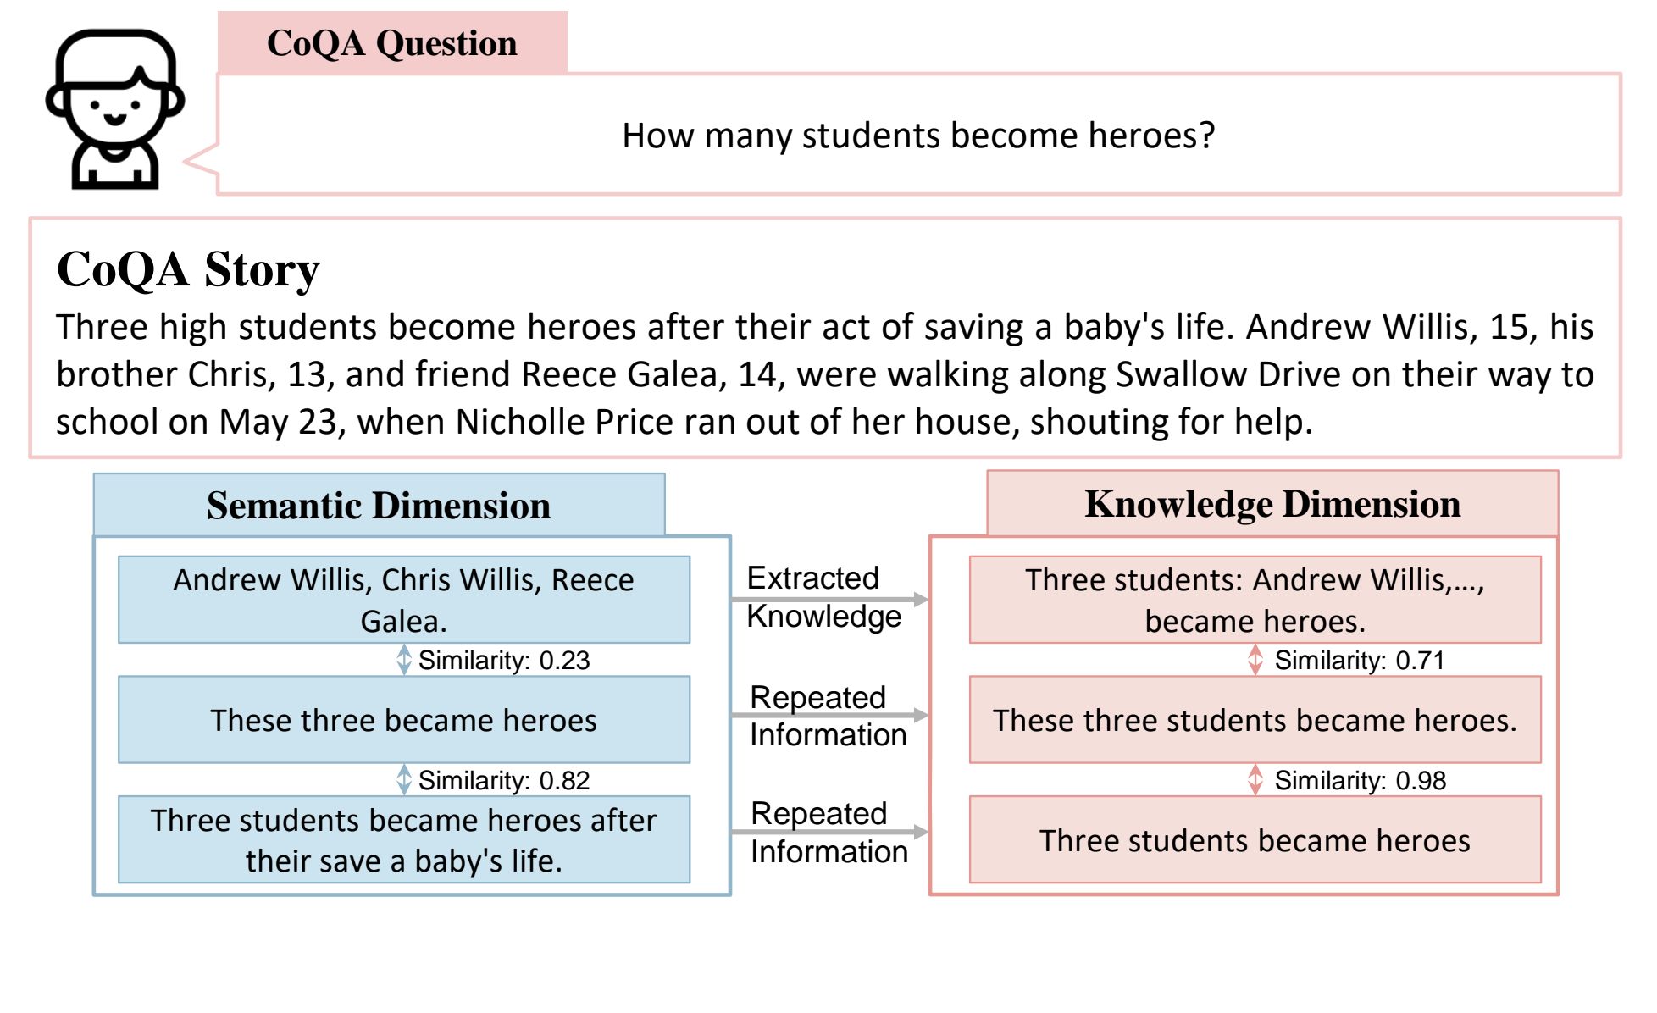Select the Semantic Dimension header tab
This screenshot has width=1657, height=1013.
(379, 505)
